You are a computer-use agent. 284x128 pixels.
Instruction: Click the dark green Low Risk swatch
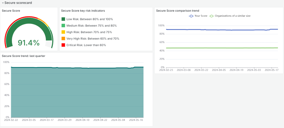63,19
